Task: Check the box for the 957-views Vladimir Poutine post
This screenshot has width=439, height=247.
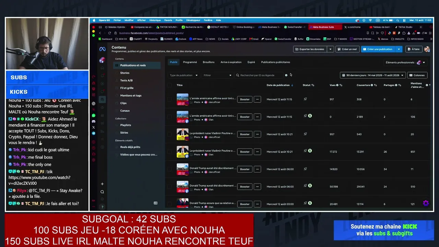Action: (169, 134)
